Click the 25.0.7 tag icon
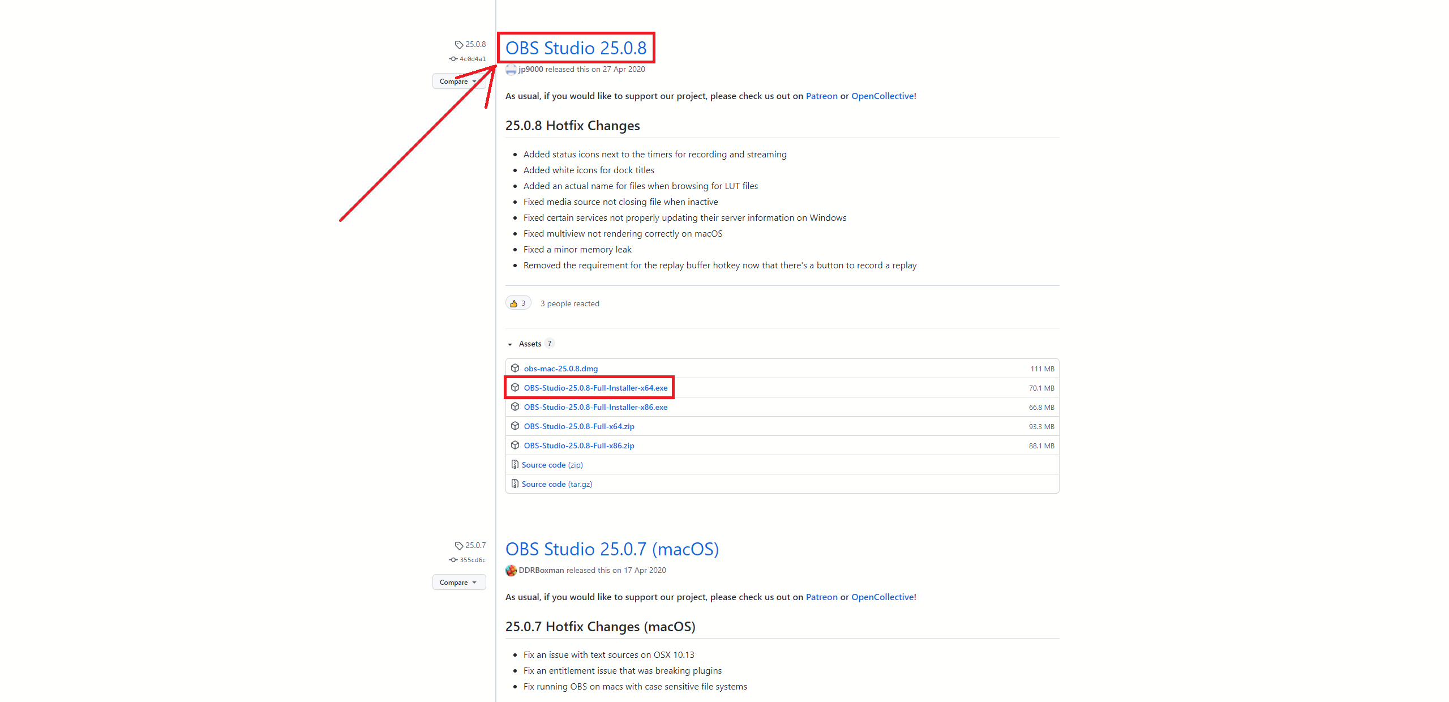This screenshot has height=702, width=1449. click(458, 546)
